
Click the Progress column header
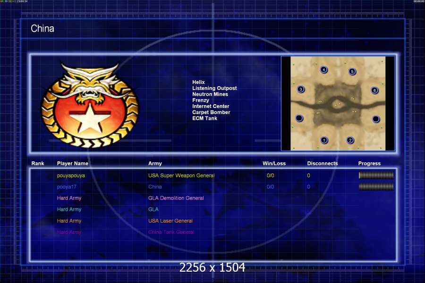pyautogui.click(x=369, y=163)
